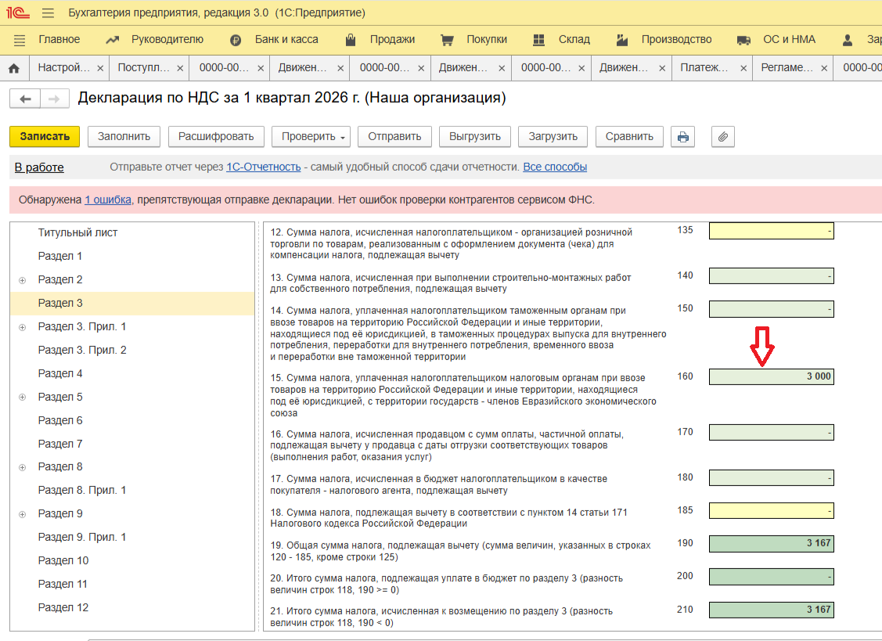Click the forward navigation arrow

pos(53,99)
